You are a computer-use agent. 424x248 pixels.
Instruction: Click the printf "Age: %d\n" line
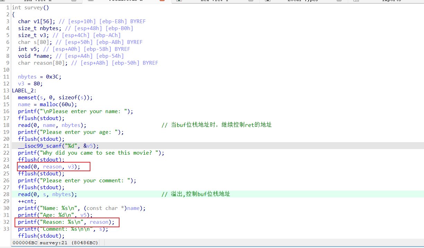tap(55, 215)
